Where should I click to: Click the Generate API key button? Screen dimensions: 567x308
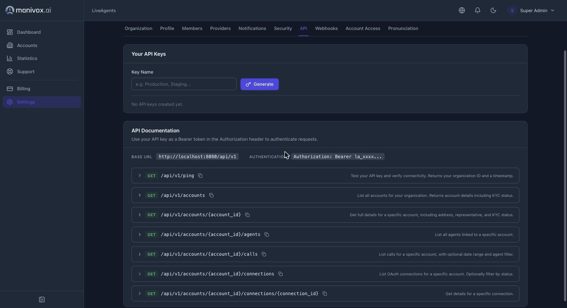coord(259,84)
